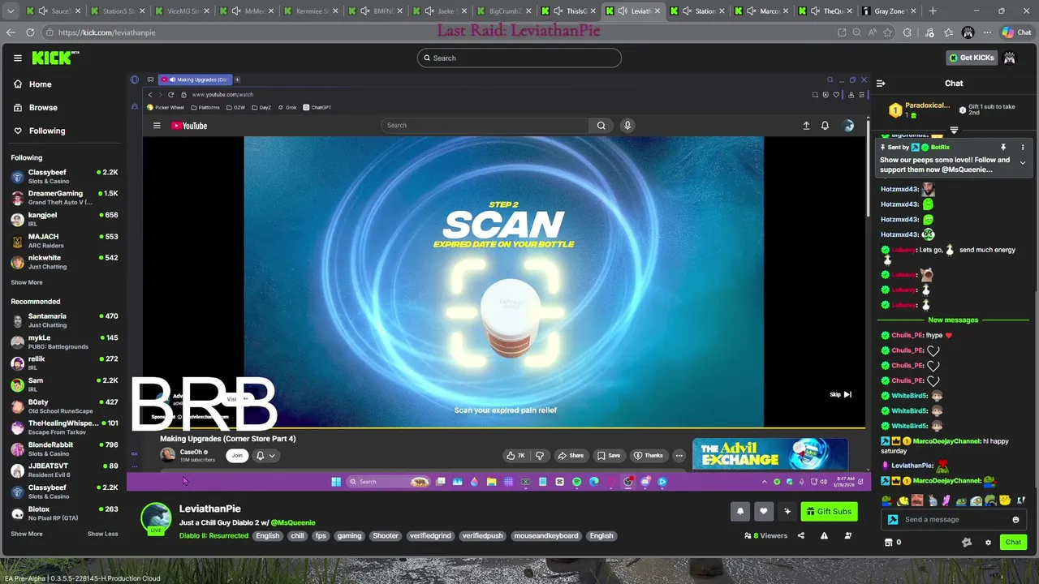Image resolution: width=1039 pixels, height=584 pixels.
Task: Click the Get KICKs button
Action: coord(971,58)
